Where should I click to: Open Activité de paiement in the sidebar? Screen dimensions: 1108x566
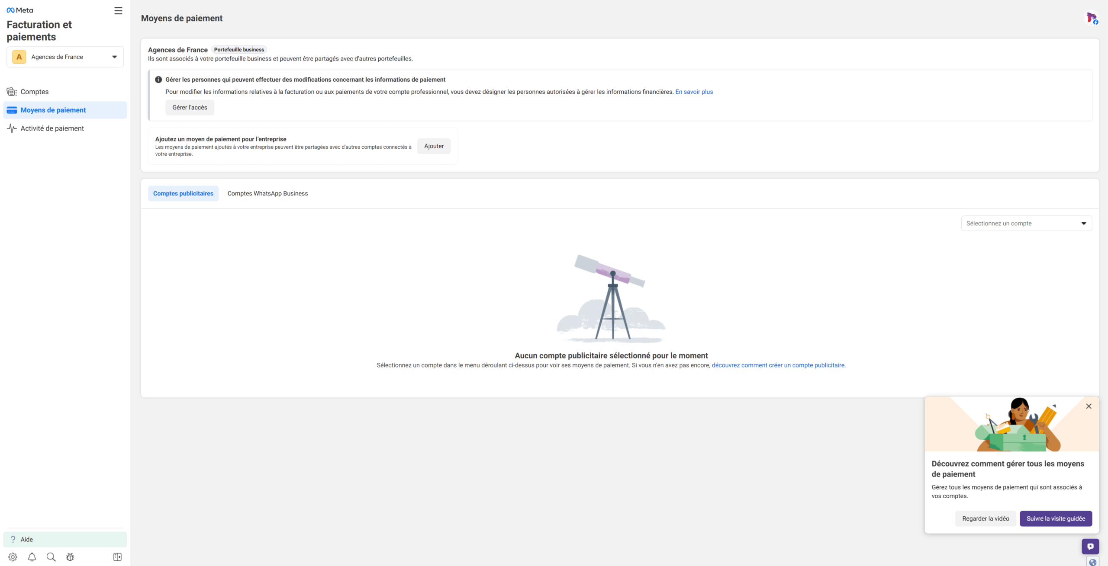click(x=52, y=128)
